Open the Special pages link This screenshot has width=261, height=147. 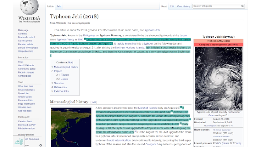25,97
